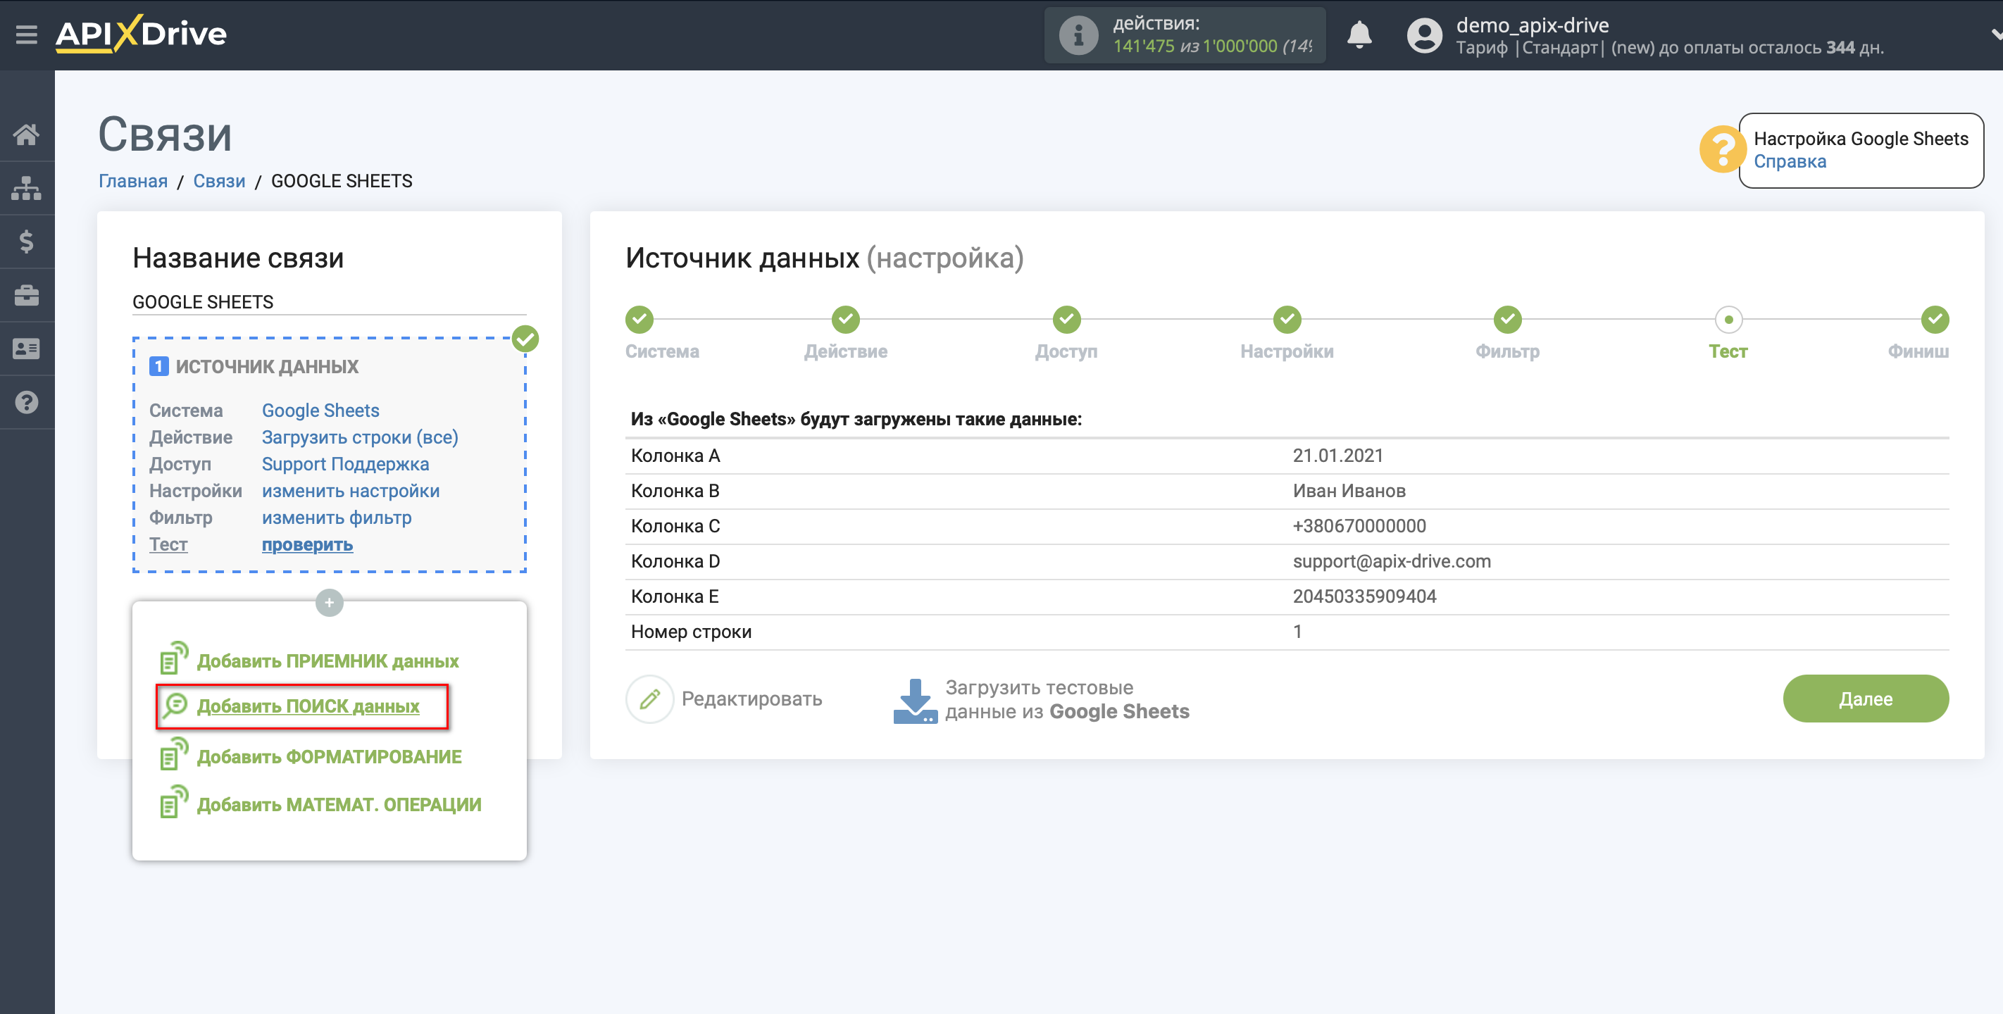Image resolution: width=2003 pixels, height=1014 pixels.
Task: Click the green source-complete checkmark badge
Action: point(525,339)
